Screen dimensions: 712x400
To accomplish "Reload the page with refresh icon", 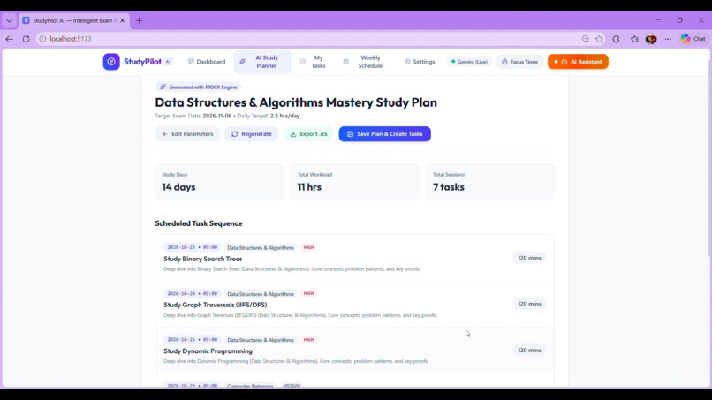I will coord(26,39).
